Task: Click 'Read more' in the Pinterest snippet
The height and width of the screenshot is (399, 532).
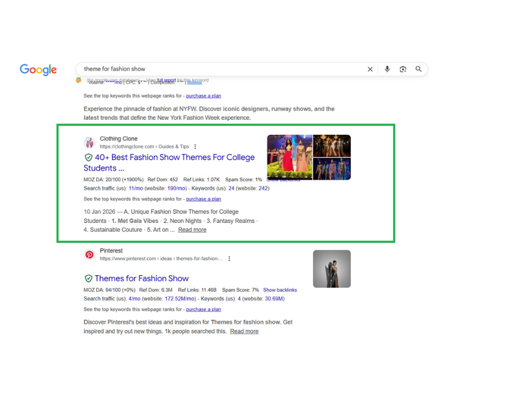Action: [x=244, y=331]
